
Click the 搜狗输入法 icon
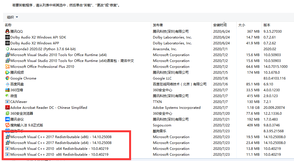[x=8, y=125]
